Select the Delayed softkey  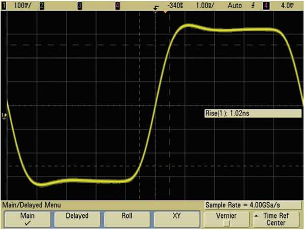[x=77, y=219]
